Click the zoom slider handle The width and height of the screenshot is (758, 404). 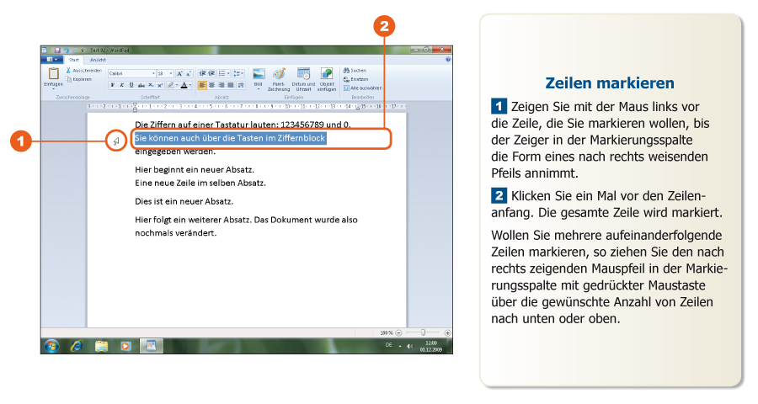pyautogui.click(x=423, y=332)
